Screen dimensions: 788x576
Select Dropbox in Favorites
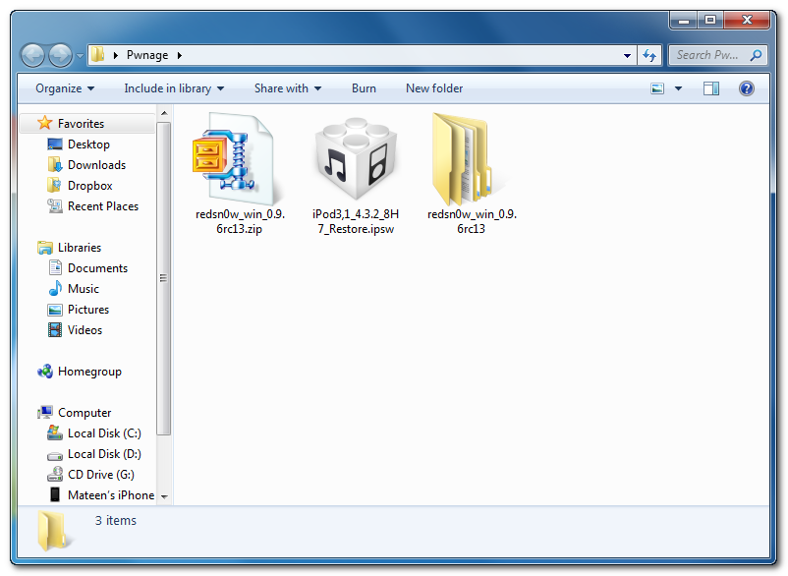pyautogui.click(x=89, y=186)
